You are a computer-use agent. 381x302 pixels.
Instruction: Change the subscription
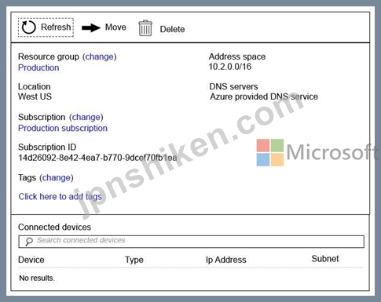point(86,117)
